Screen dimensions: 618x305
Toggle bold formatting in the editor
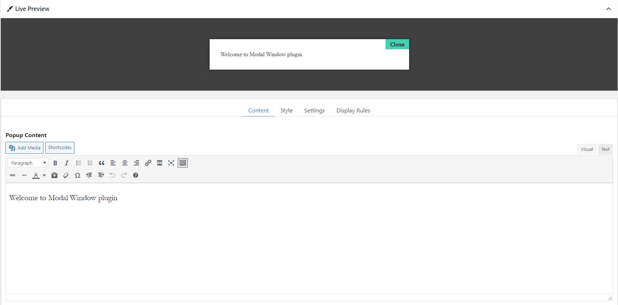click(x=55, y=163)
